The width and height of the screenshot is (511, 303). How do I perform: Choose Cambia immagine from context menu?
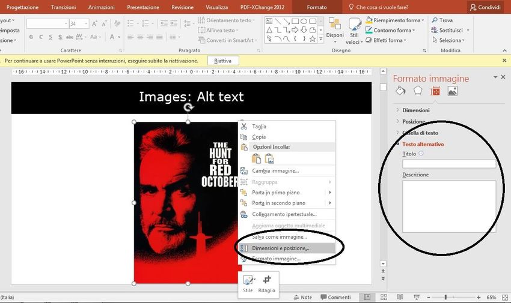click(287, 170)
